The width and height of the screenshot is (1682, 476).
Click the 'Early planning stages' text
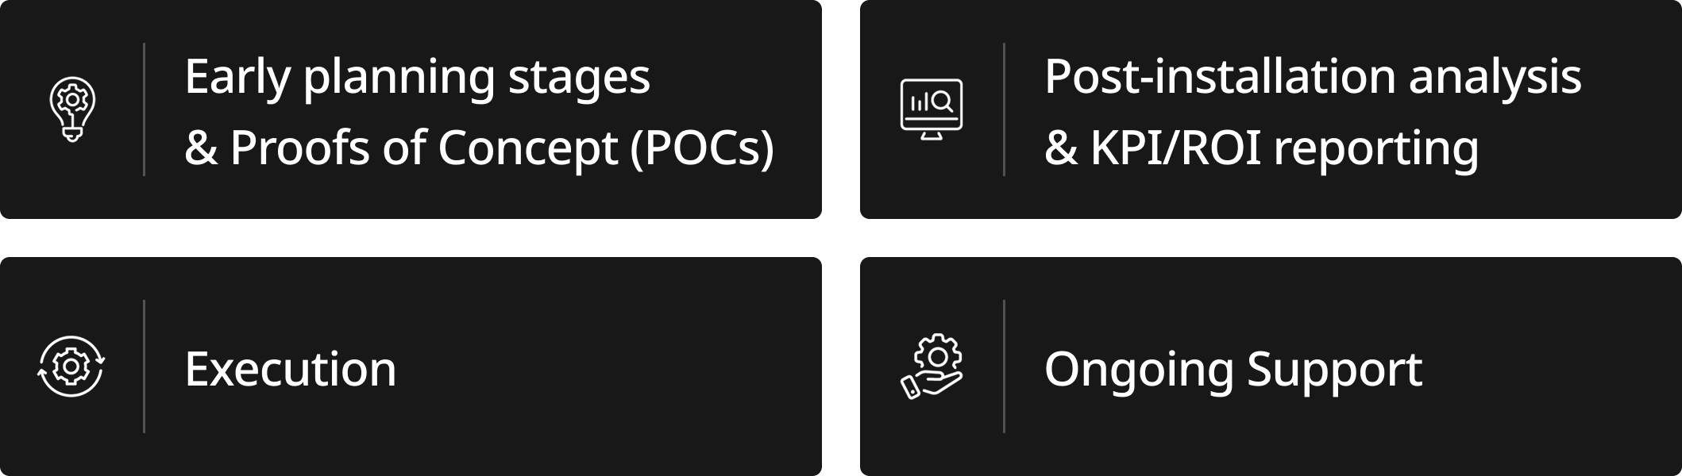(x=417, y=78)
